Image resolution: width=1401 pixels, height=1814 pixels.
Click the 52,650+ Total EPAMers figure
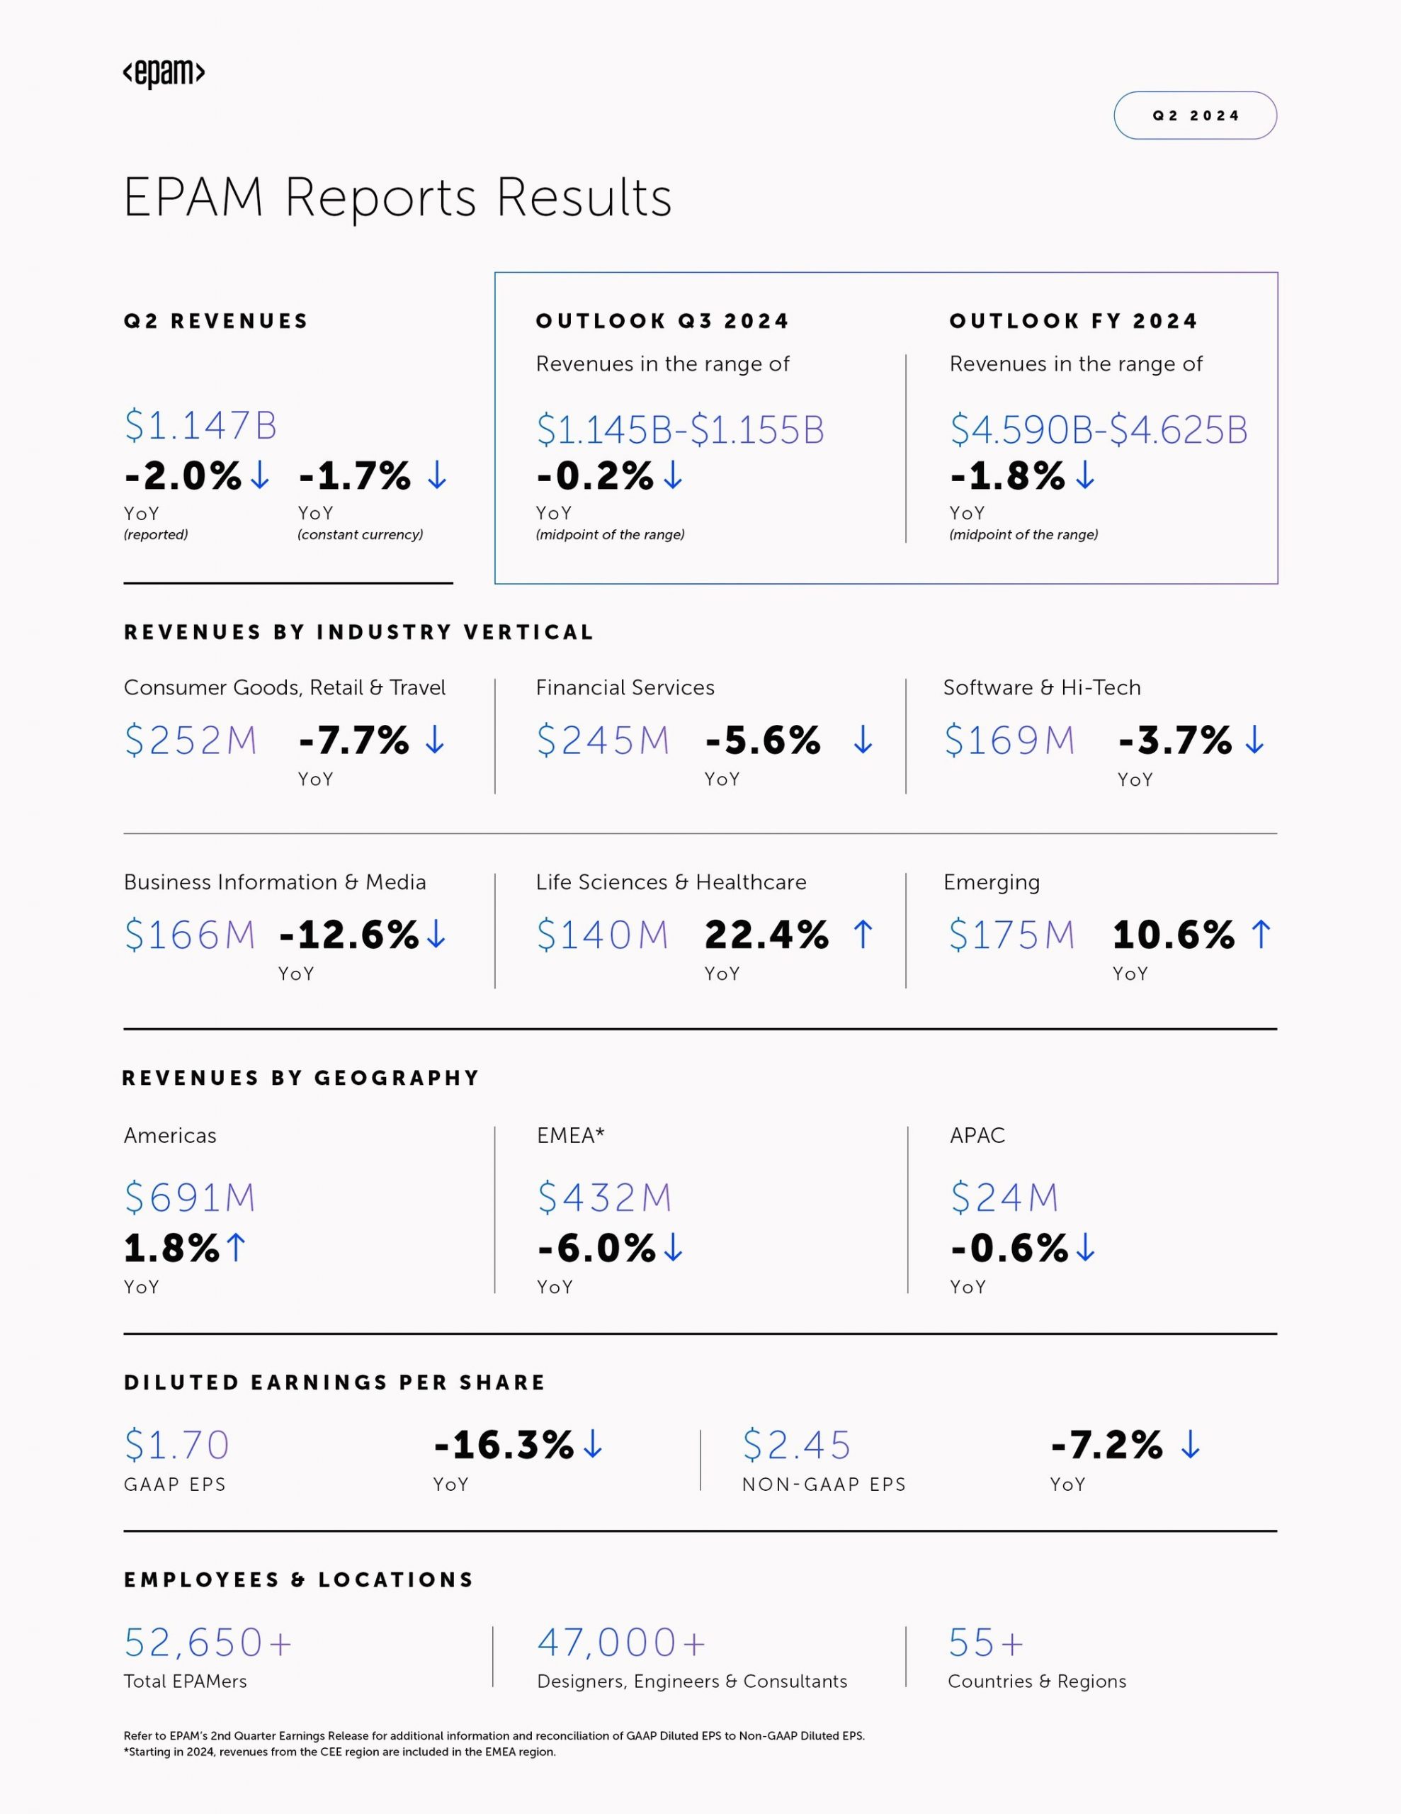pyautogui.click(x=208, y=1642)
